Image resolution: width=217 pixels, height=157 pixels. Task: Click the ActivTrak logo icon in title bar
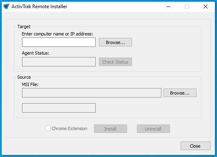6,7
